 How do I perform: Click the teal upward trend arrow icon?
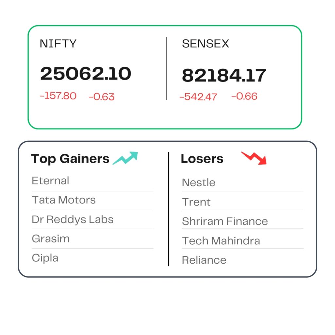coord(125,158)
